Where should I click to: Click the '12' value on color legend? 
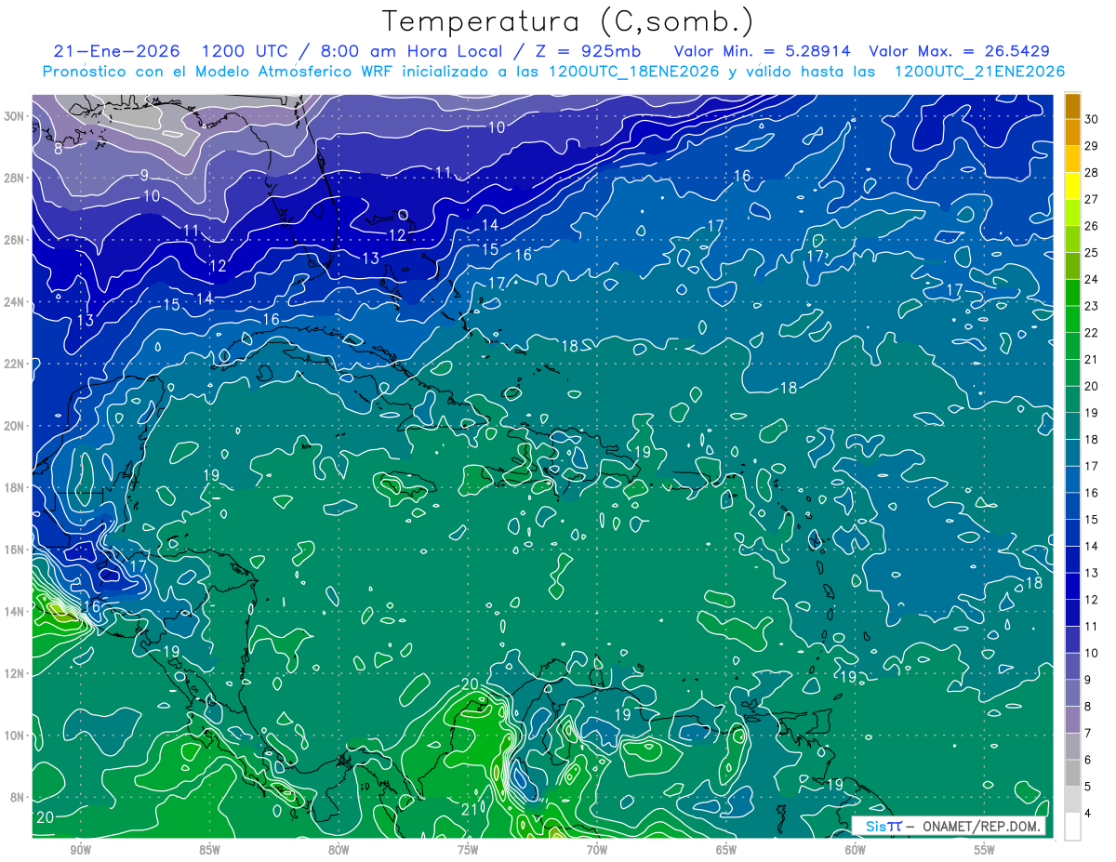click(1092, 599)
